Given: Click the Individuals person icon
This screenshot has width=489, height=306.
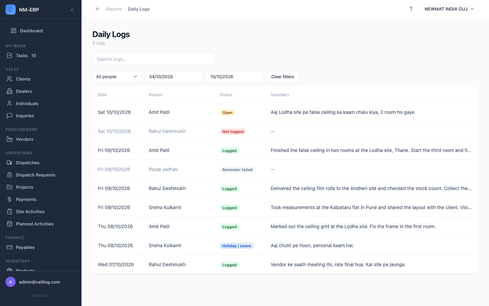Looking at the screenshot, I should tap(10, 103).
